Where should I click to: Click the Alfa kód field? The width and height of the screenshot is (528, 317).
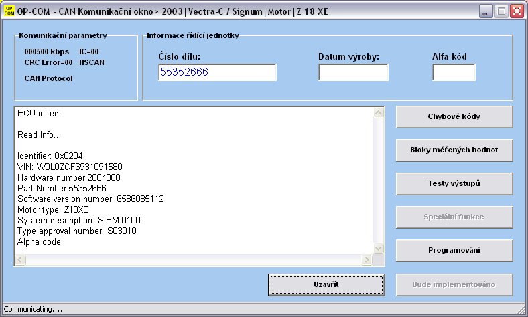(x=454, y=72)
